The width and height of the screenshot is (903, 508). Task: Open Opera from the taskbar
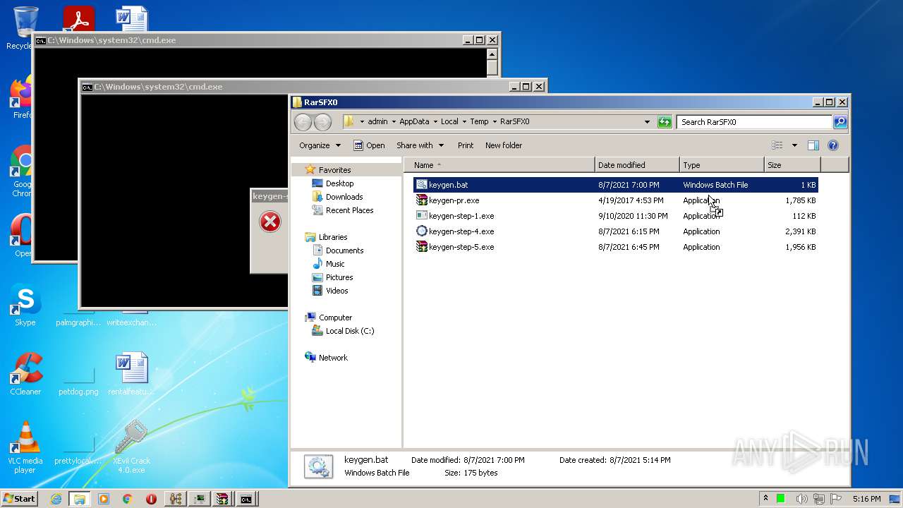[151, 499]
